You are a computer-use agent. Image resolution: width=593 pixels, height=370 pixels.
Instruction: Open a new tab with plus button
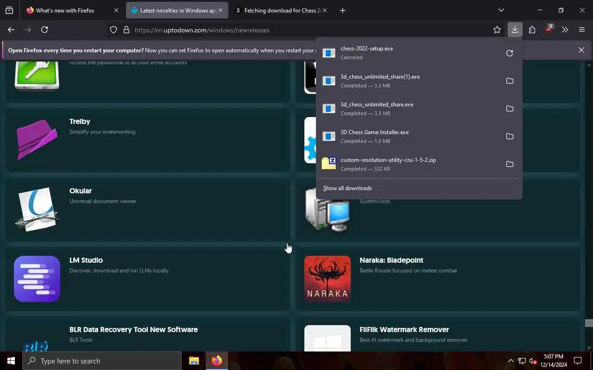[342, 10]
